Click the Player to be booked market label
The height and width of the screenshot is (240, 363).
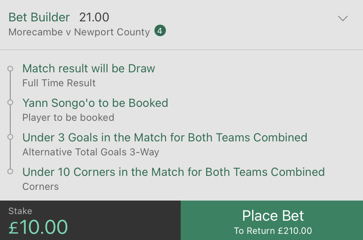pos(68,118)
